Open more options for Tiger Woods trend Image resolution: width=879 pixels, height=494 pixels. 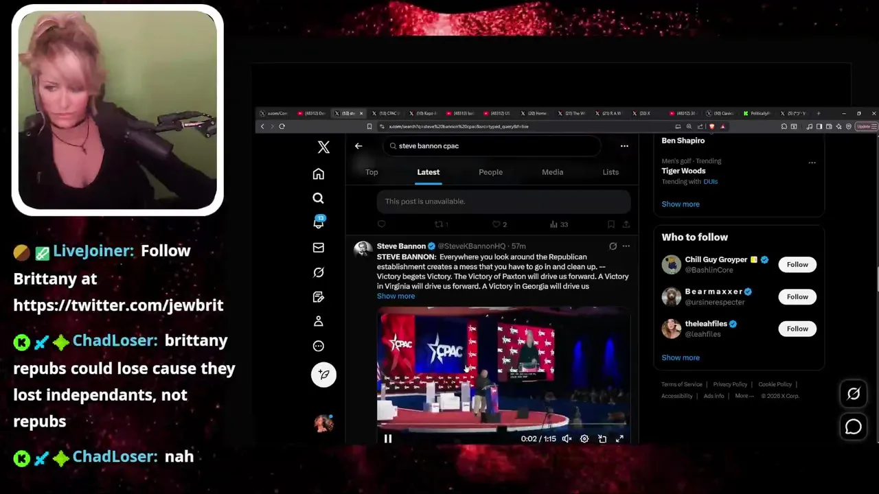pyautogui.click(x=812, y=163)
